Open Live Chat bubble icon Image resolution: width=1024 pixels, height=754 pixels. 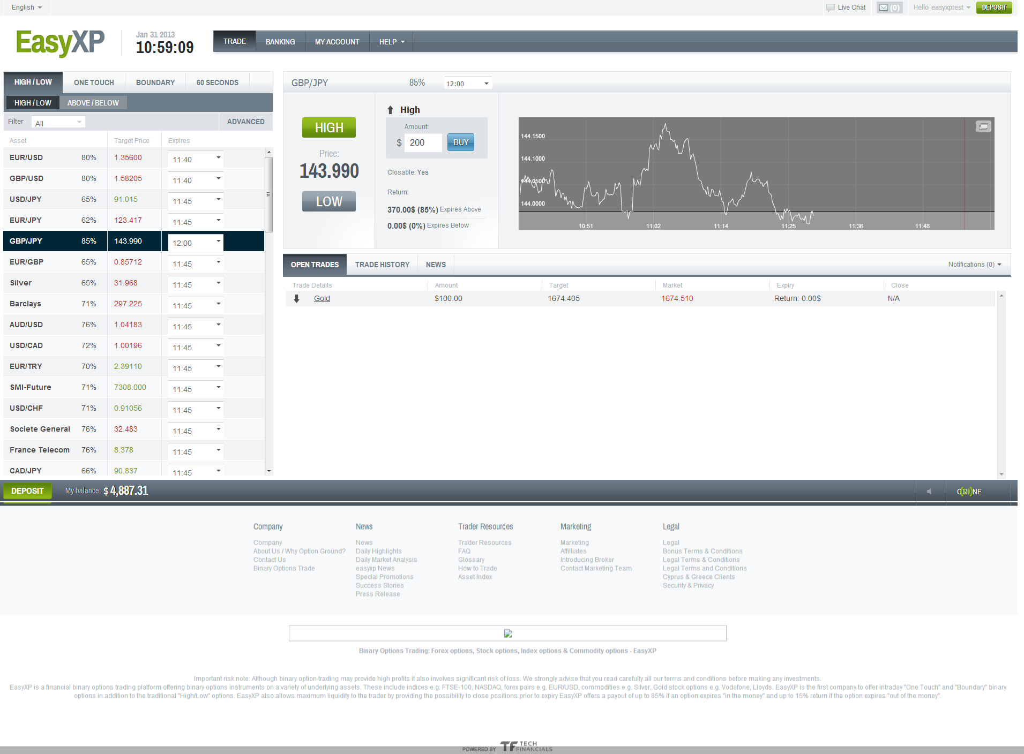click(831, 7)
